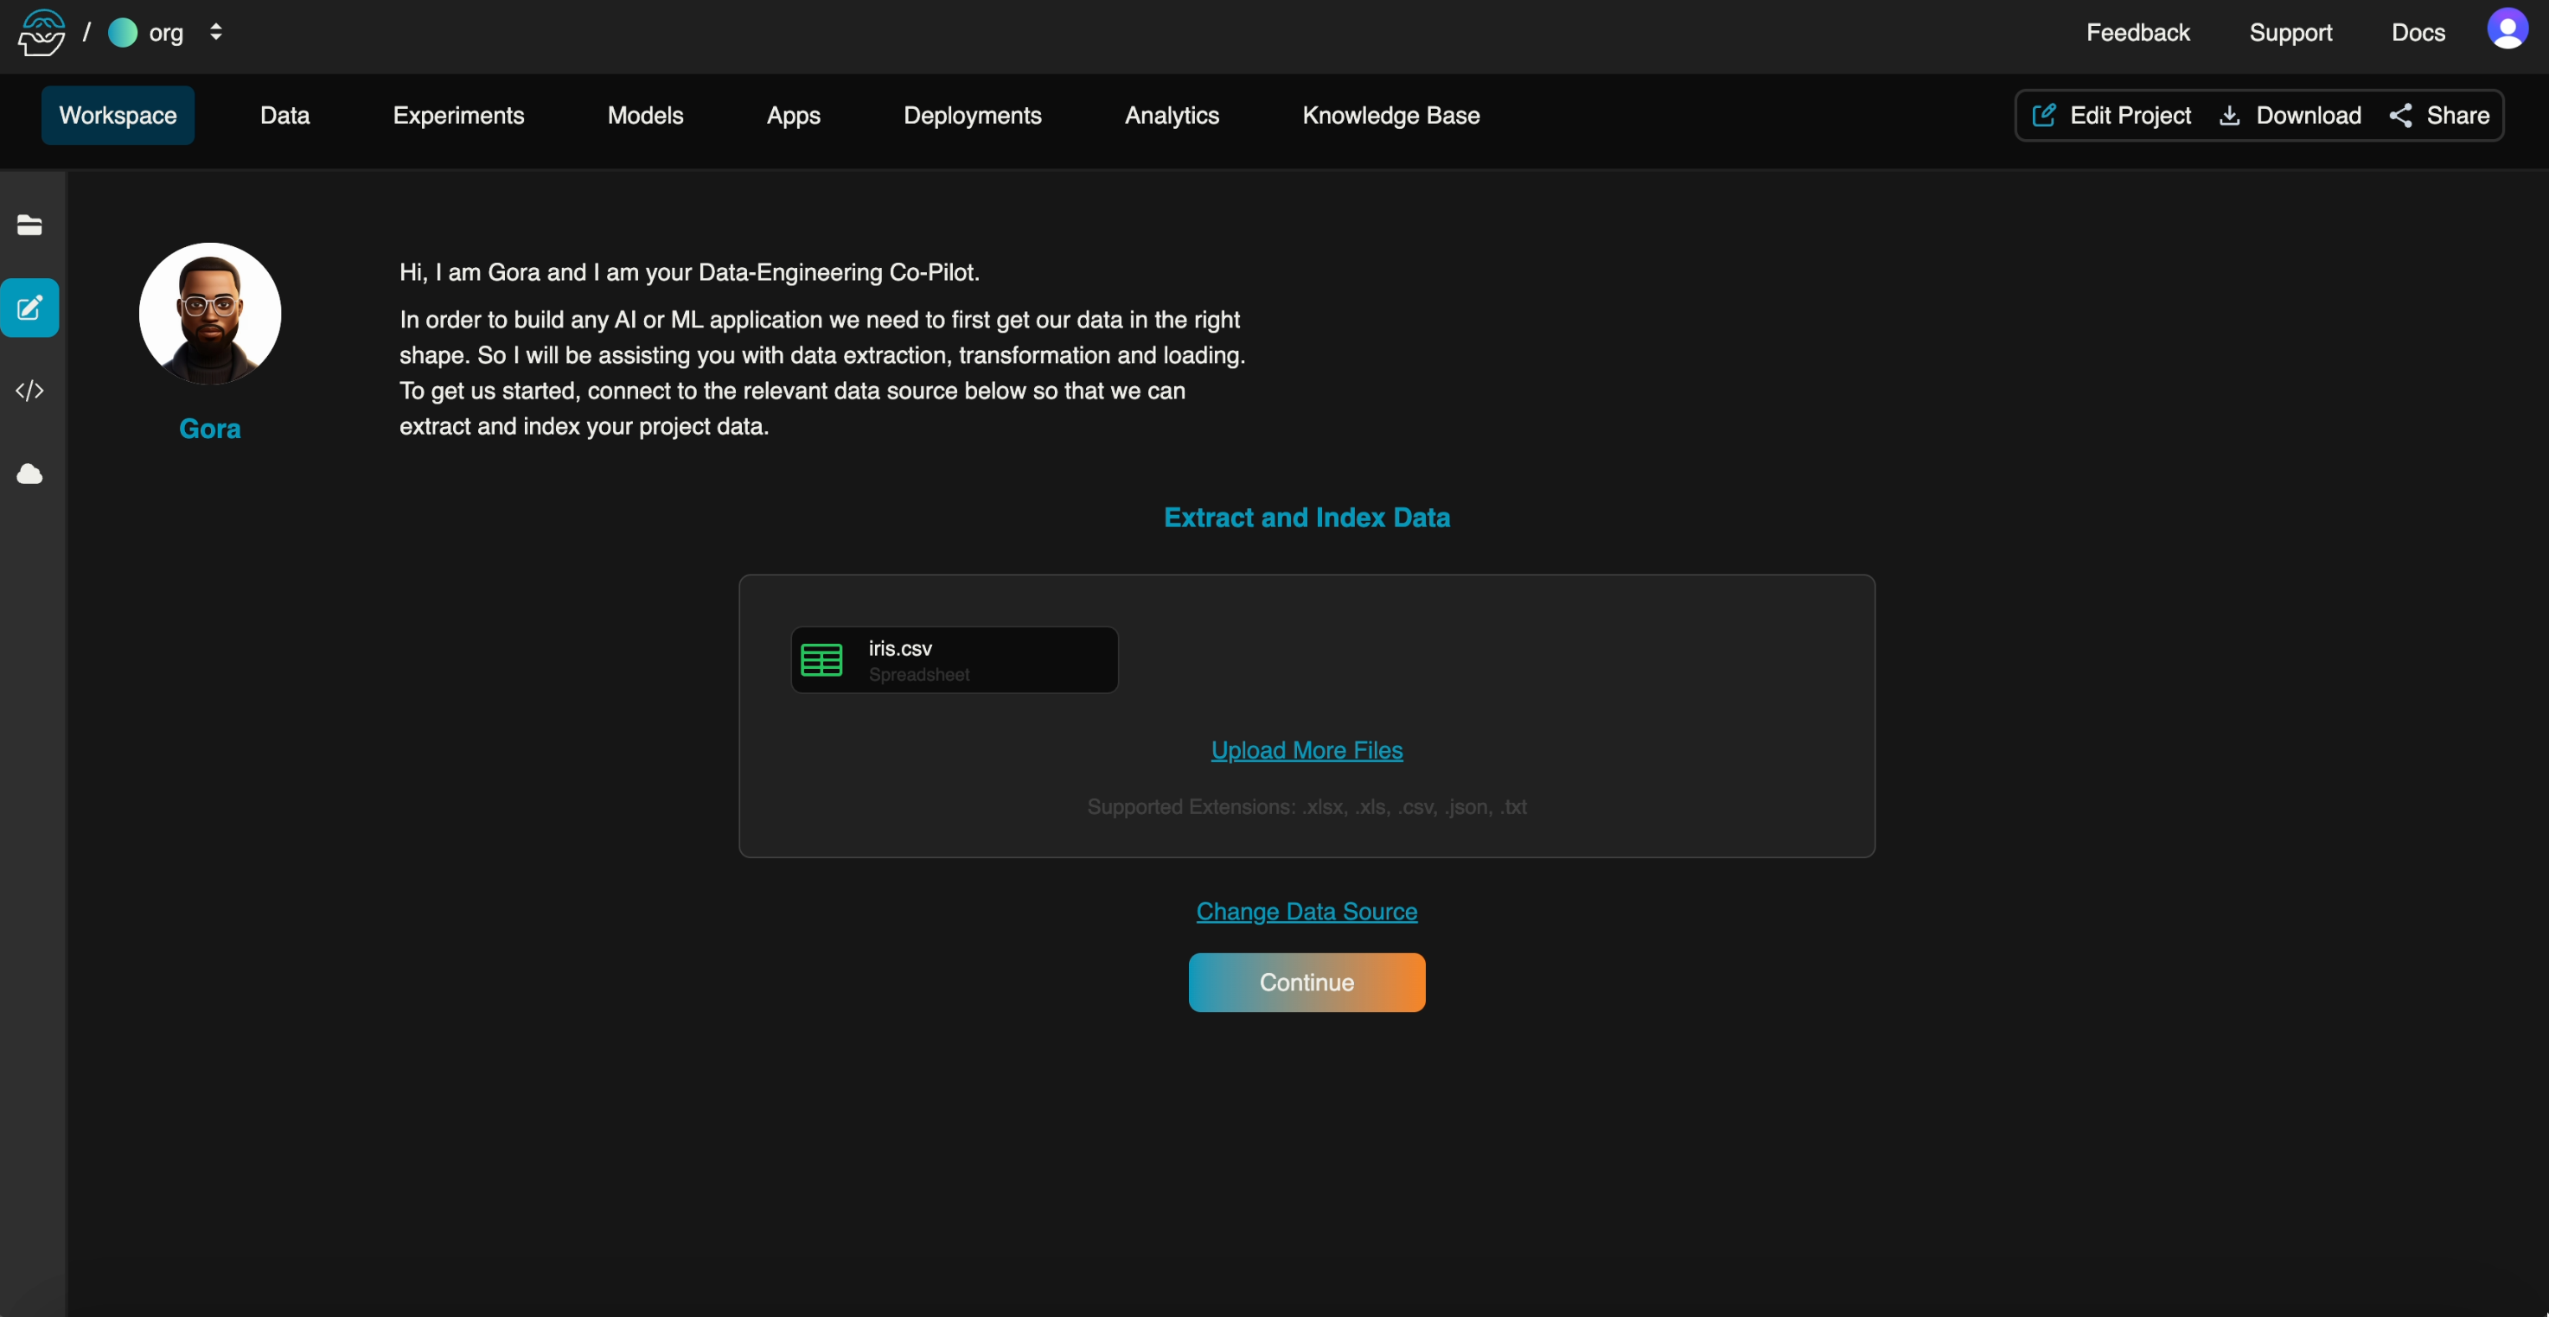Screen dimensions: 2549x1317
Task: Click the cloud icon in sidebar
Action: click(29, 474)
